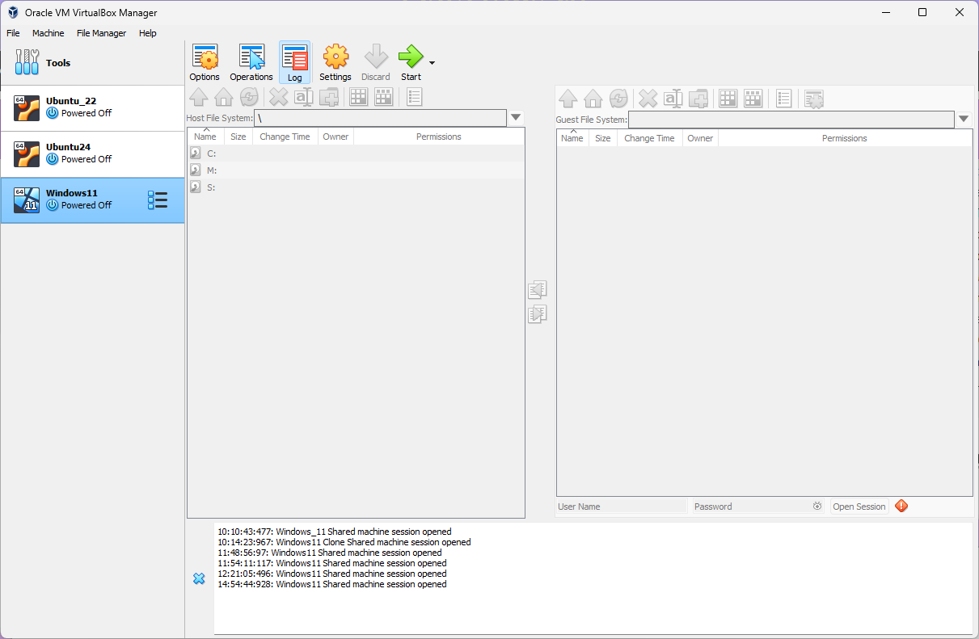Screen dimensions: 979x639
Task: Select all items in guest pane
Action: point(728,99)
